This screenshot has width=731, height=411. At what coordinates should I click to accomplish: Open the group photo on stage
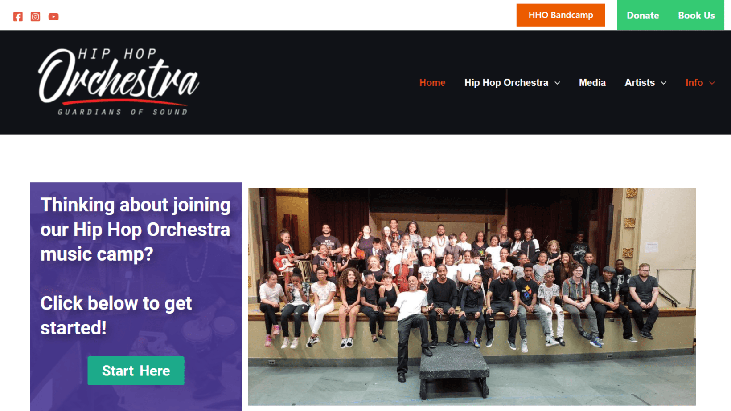tap(472, 297)
